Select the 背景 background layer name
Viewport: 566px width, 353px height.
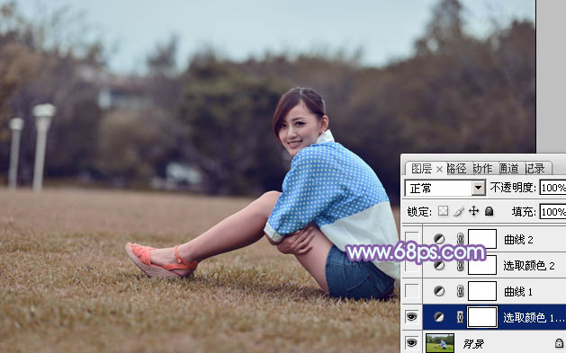[473, 344]
